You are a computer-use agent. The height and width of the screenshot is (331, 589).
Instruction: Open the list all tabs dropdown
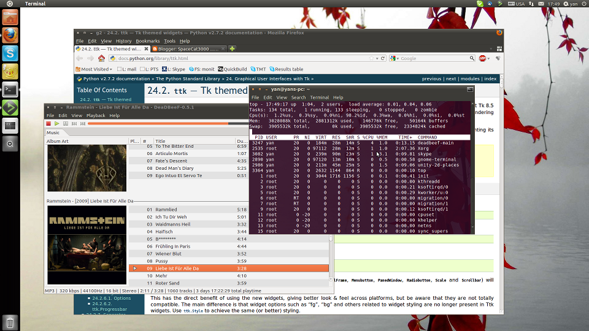coord(491,49)
